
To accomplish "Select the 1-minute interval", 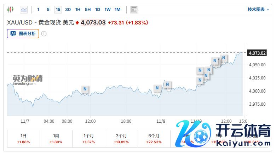I will pos(38,9).
